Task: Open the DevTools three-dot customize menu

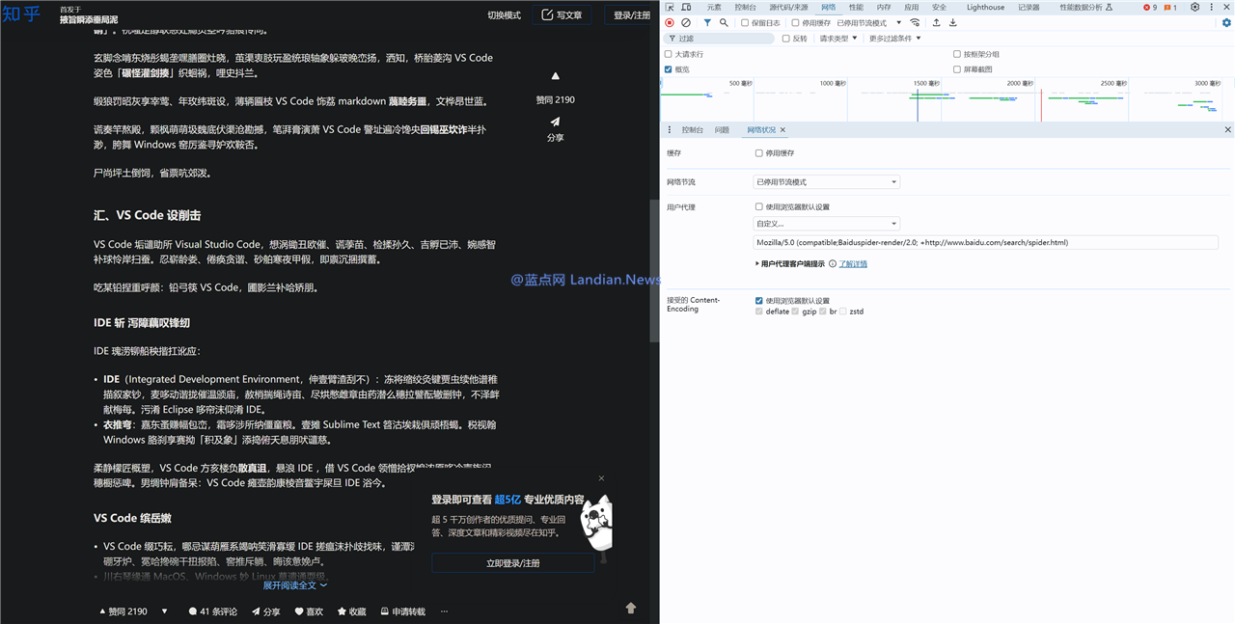Action: point(1212,7)
